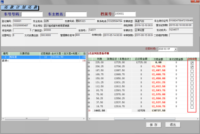
Task: Uncheck the paid box for the 225.00 interest row
Action: point(192,63)
